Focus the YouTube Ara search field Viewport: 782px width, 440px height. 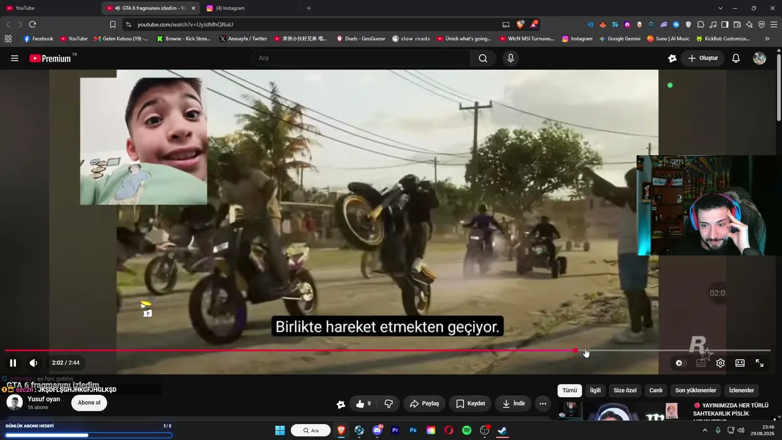[360, 59]
